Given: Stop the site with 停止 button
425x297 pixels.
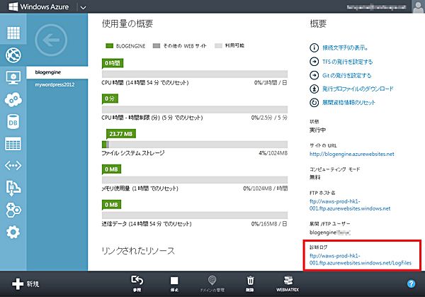Looking at the screenshot, I should tap(174, 284).
